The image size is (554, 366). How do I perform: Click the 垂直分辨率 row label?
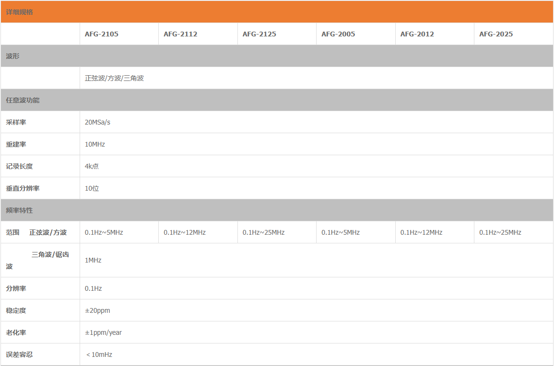click(x=23, y=188)
